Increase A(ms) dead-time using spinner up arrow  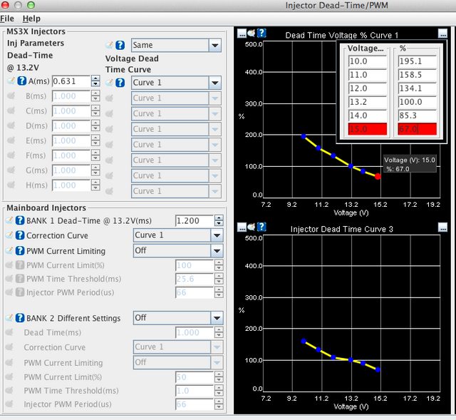[95, 78]
